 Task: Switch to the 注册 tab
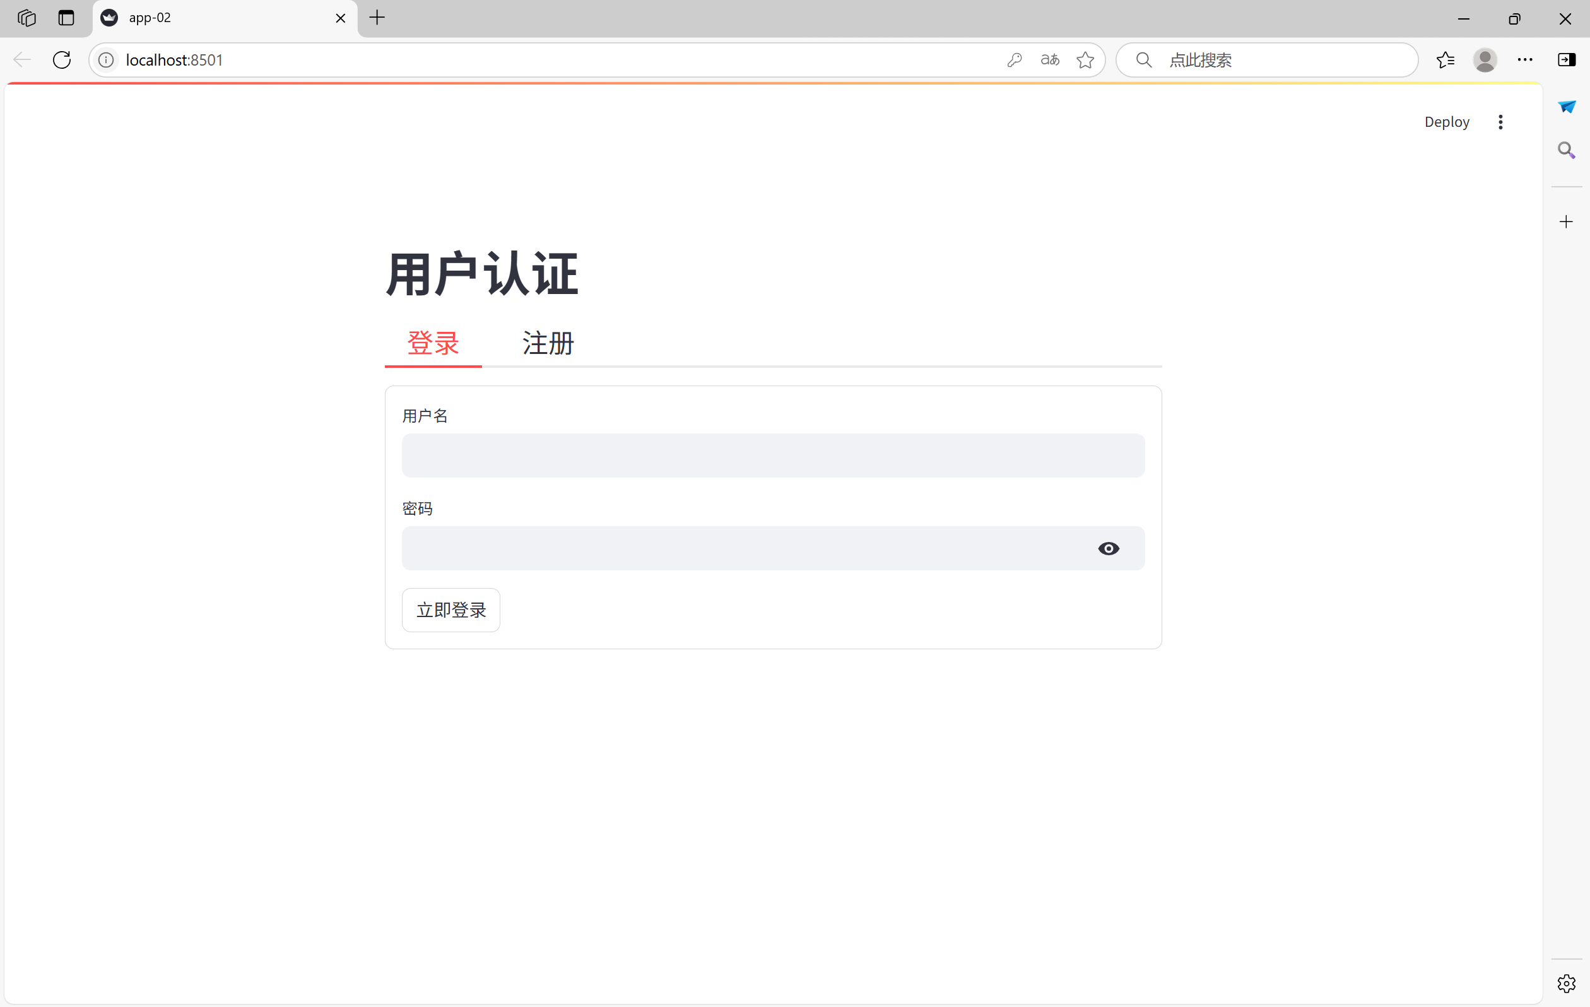548,343
